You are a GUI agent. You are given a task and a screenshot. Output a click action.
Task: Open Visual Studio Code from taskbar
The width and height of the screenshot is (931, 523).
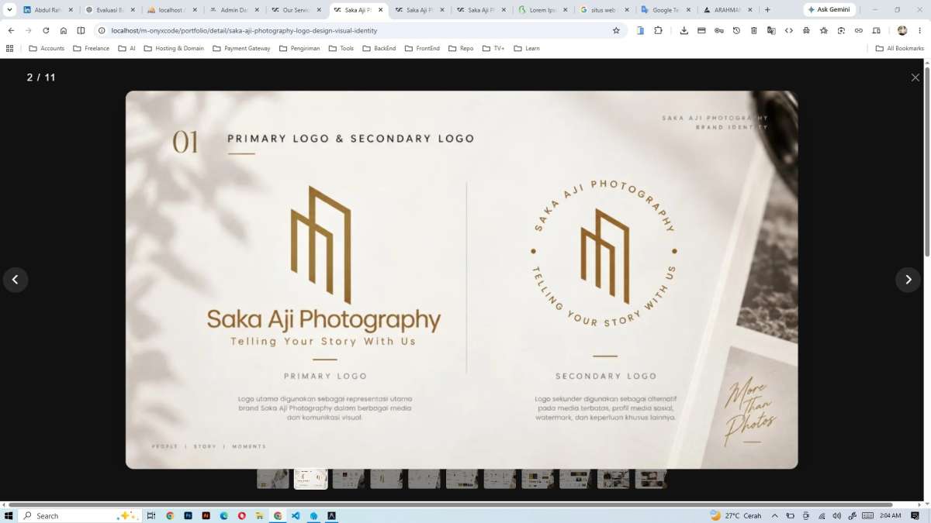click(x=296, y=515)
